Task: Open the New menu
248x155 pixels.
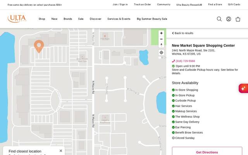Action: pyautogui.click(x=54, y=19)
